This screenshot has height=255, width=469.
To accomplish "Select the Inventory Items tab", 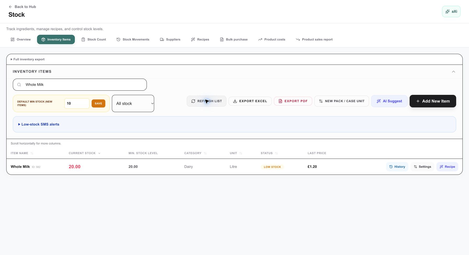I will (x=56, y=39).
